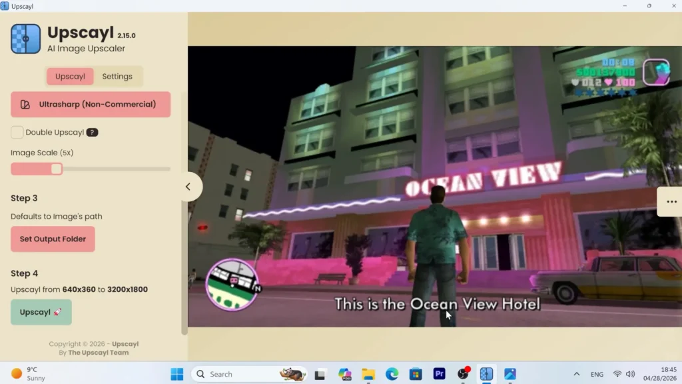Open the Windows Start menu
Viewport: 682px width, 384px height.
coord(177,374)
